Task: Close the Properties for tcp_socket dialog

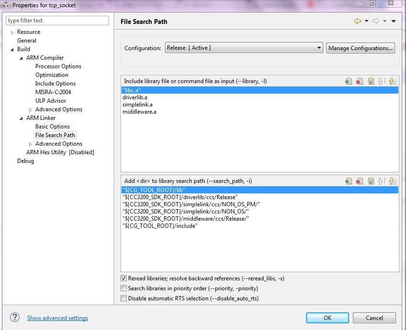Action: coord(391,3)
